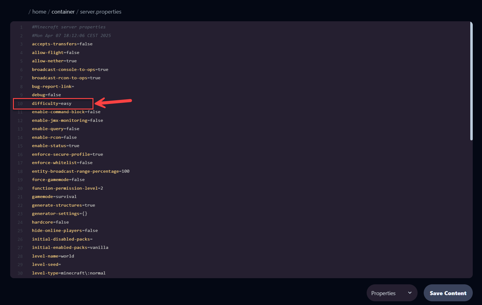Open the container breadcrumb folder

(63, 12)
